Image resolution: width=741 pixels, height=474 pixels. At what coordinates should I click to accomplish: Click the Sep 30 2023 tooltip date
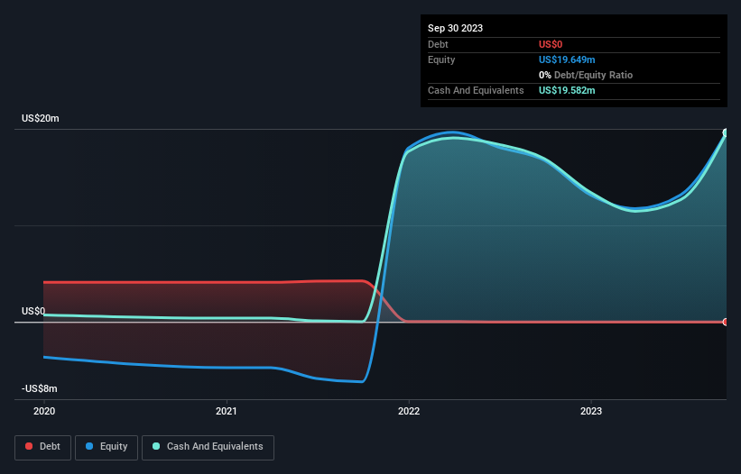click(x=455, y=28)
